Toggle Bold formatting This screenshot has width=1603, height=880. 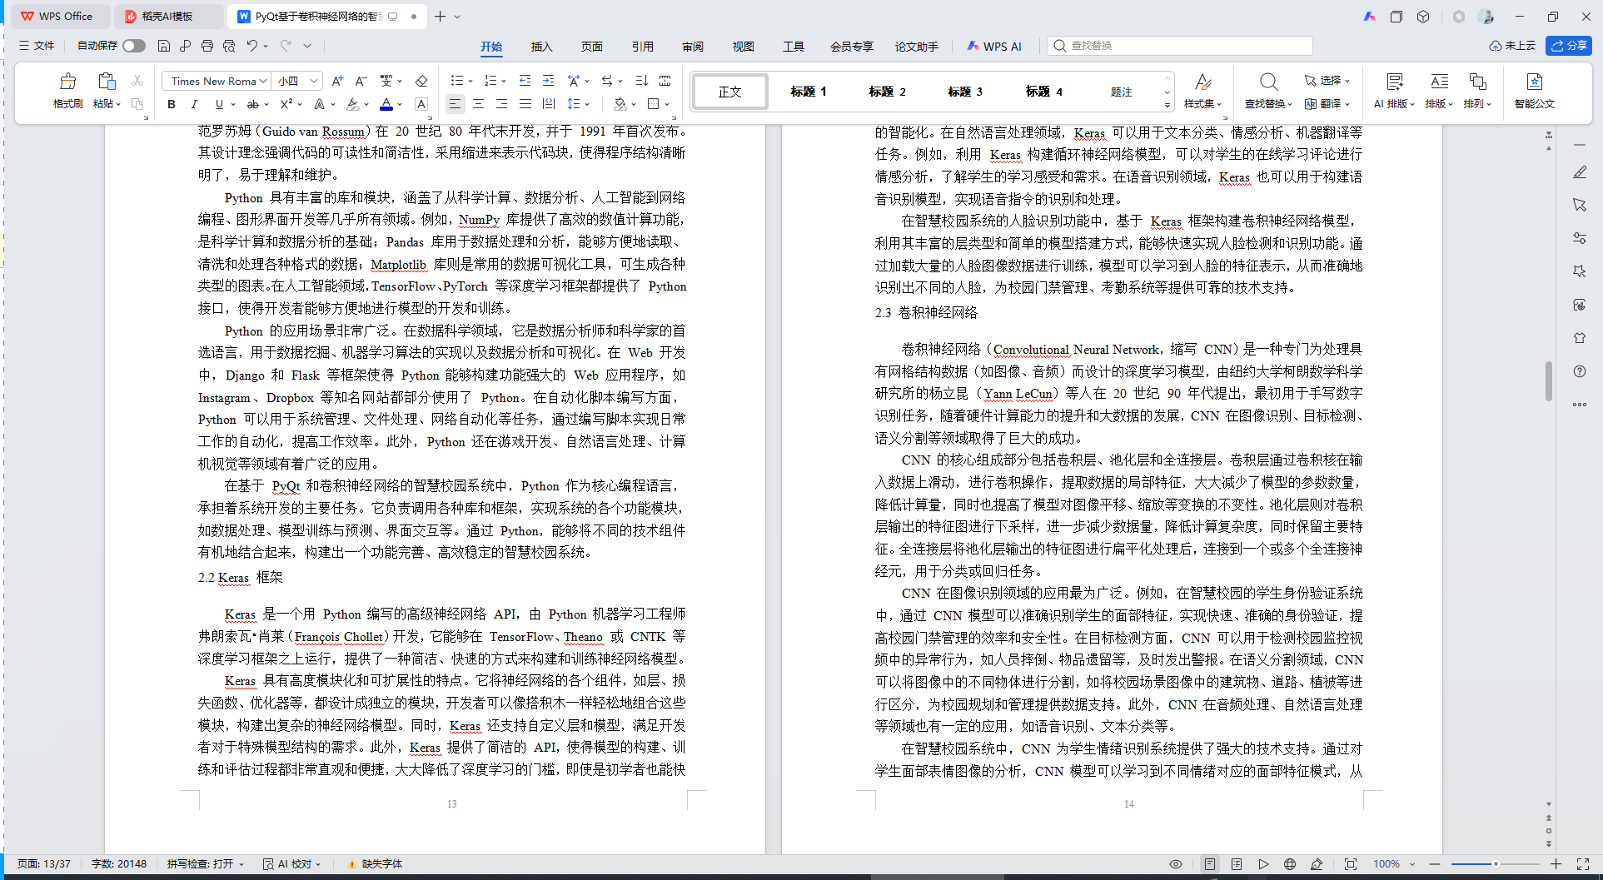pos(172,104)
